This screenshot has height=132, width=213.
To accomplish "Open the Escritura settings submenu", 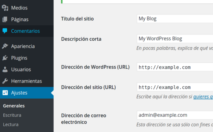I will [x=12, y=115].
